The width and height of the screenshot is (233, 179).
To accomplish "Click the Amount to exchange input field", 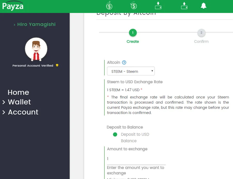I will click(x=136, y=159).
